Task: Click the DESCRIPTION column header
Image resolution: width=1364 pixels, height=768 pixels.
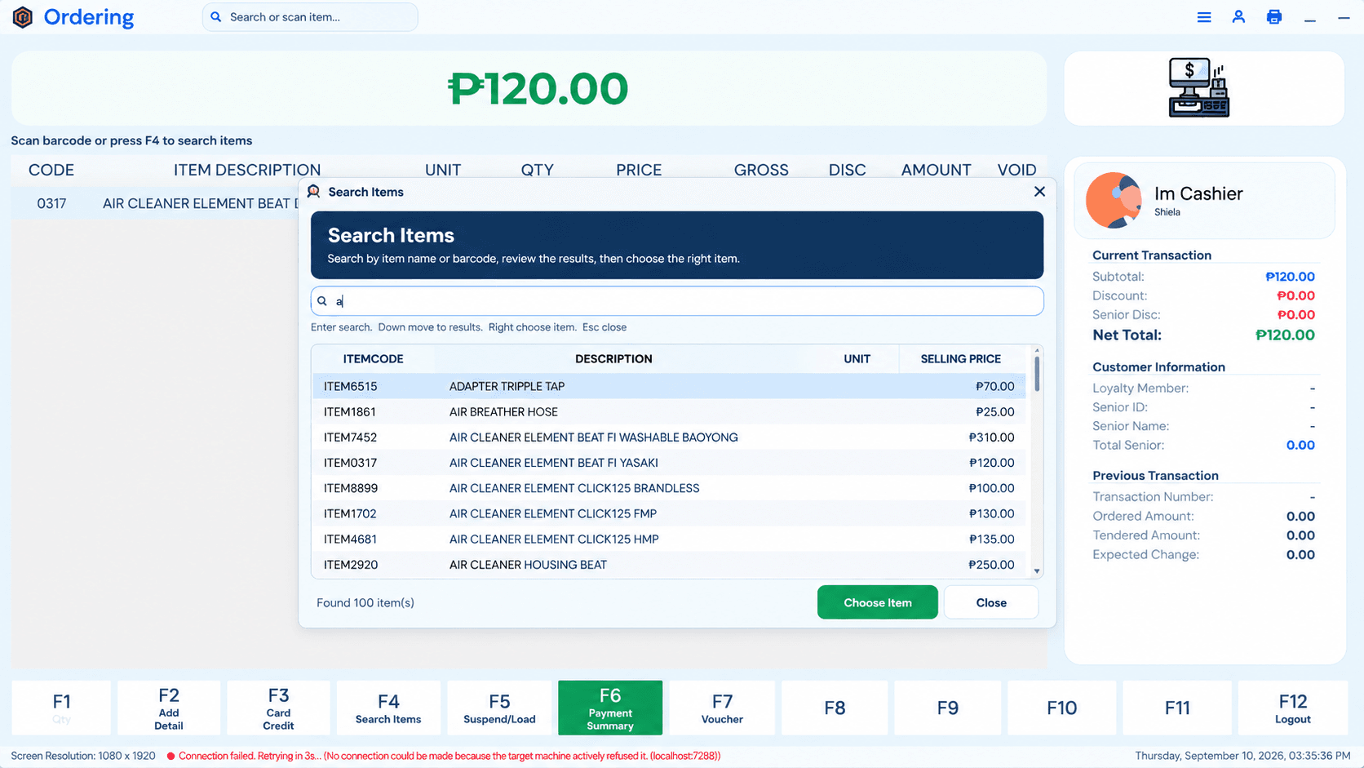Action: click(x=613, y=359)
